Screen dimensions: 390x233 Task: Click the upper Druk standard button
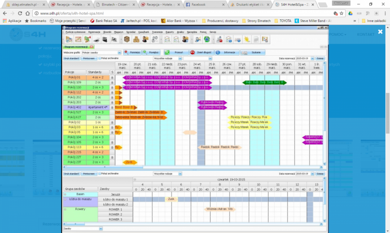pos(71,59)
